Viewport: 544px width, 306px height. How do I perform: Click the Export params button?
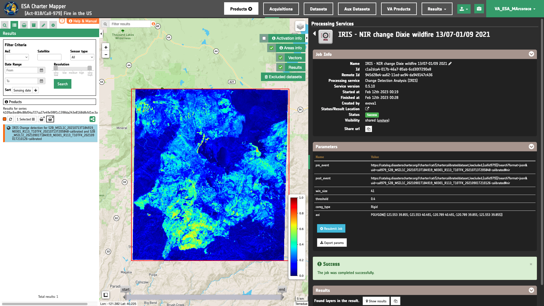coord(332,243)
